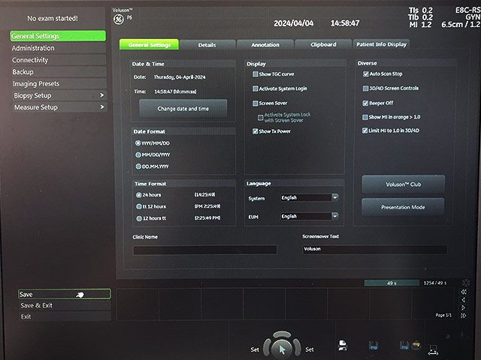Screen dimensions: 481x360
Task: Go to previous clipboard page
Action: click(464, 300)
